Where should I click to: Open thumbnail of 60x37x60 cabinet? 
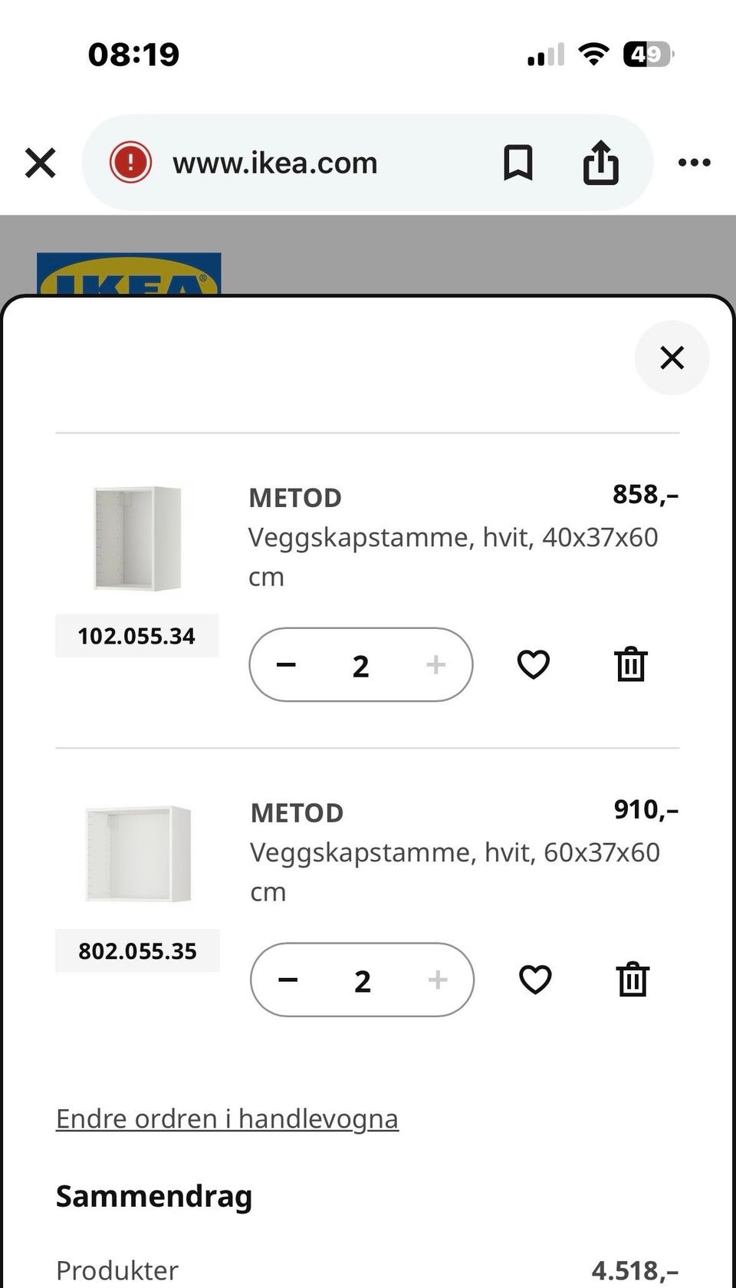point(137,853)
